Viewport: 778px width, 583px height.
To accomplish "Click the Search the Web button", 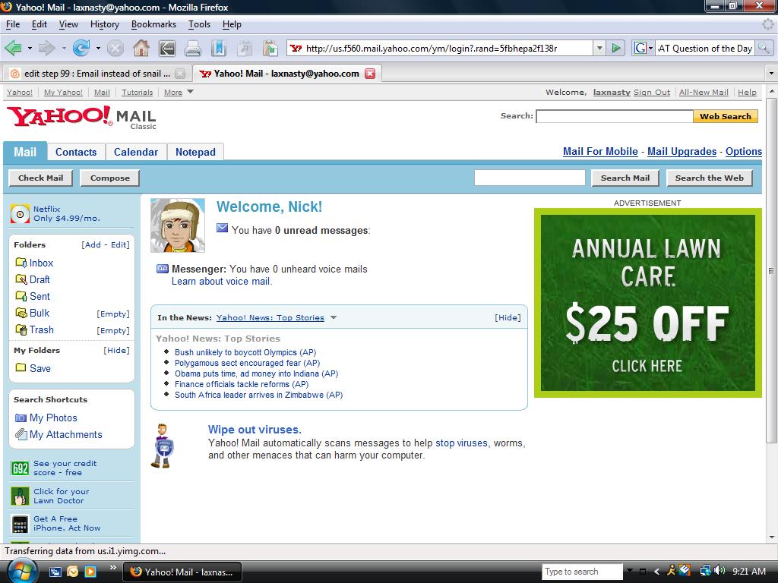I will pos(710,178).
